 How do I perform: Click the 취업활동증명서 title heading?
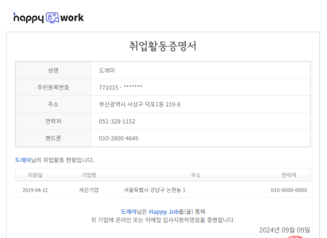click(163, 46)
